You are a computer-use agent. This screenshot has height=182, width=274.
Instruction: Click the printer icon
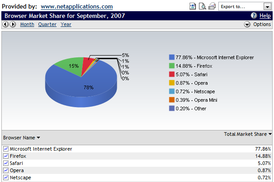tap(212, 6)
